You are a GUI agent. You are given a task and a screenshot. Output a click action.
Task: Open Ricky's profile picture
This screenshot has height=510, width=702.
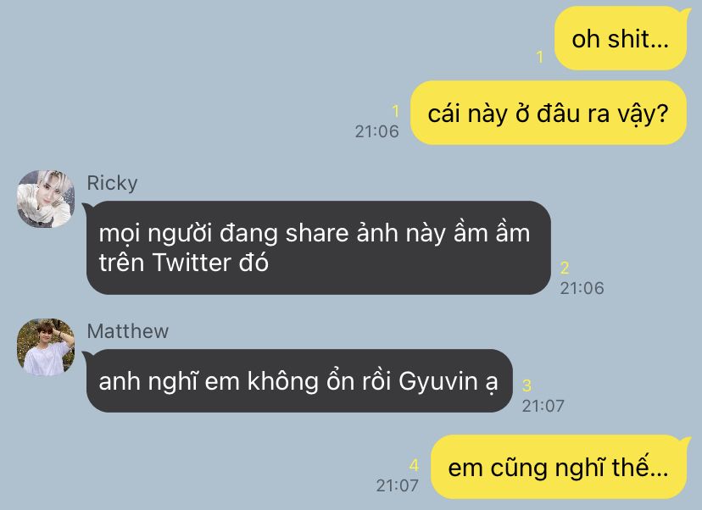click(x=46, y=198)
